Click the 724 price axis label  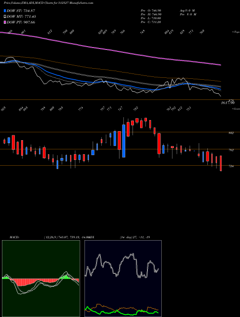[x=231, y=166]
